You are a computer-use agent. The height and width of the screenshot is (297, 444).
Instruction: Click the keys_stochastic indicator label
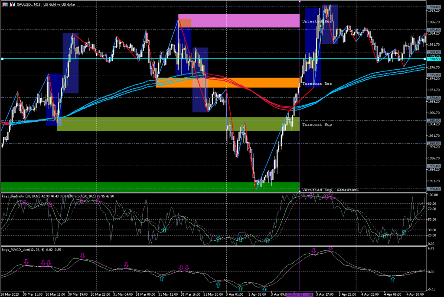coord(17,196)
